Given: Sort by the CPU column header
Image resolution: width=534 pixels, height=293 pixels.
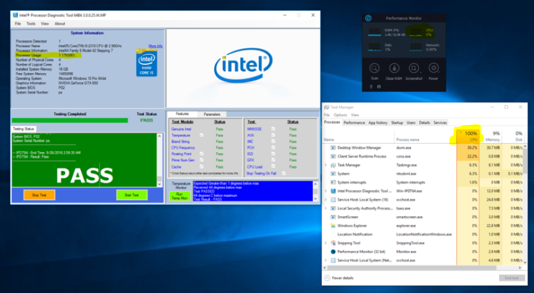Looking at the screenshot, I should tap(468, 136).
